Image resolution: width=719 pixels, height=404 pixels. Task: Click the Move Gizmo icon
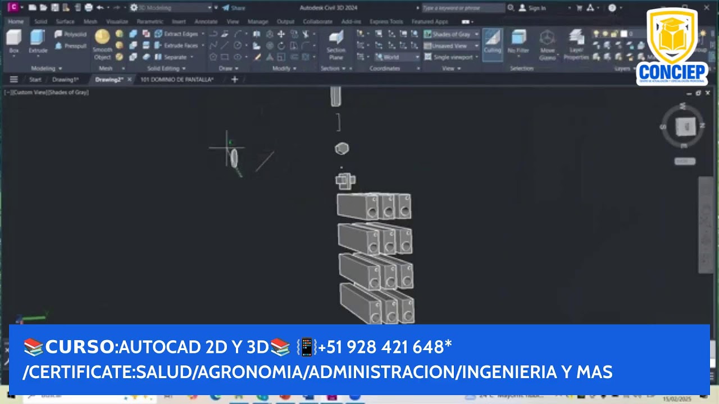pos(547,45)
